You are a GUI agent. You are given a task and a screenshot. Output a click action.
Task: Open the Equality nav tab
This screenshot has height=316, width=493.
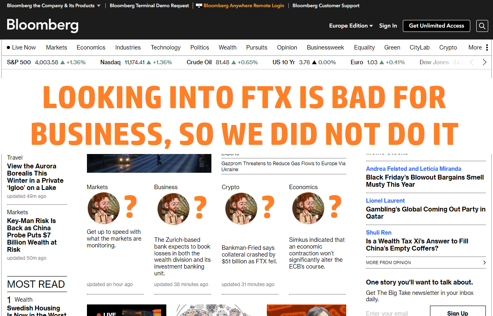point(365,47)
